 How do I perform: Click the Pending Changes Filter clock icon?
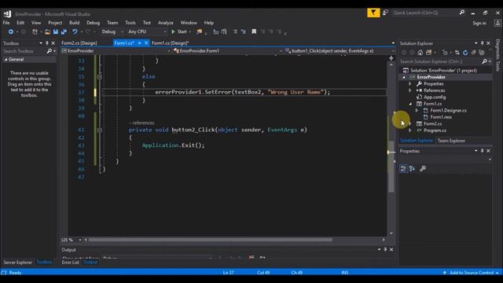(x=445, y=53)
